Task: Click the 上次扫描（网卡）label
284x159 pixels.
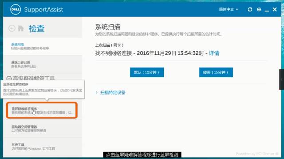Action: pyautogui.click(x=110, y=45)
